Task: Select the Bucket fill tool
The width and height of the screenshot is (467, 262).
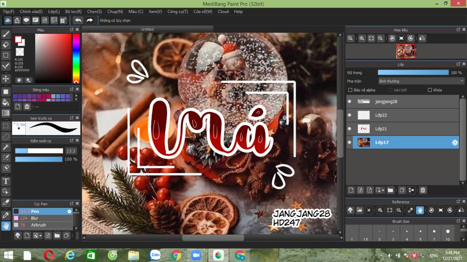Action: pos(5,102)
